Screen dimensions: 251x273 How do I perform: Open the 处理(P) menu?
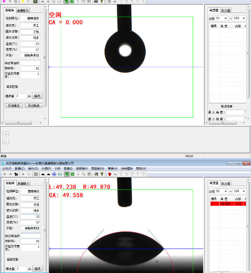pyautogui.click(x=46, y=169)
